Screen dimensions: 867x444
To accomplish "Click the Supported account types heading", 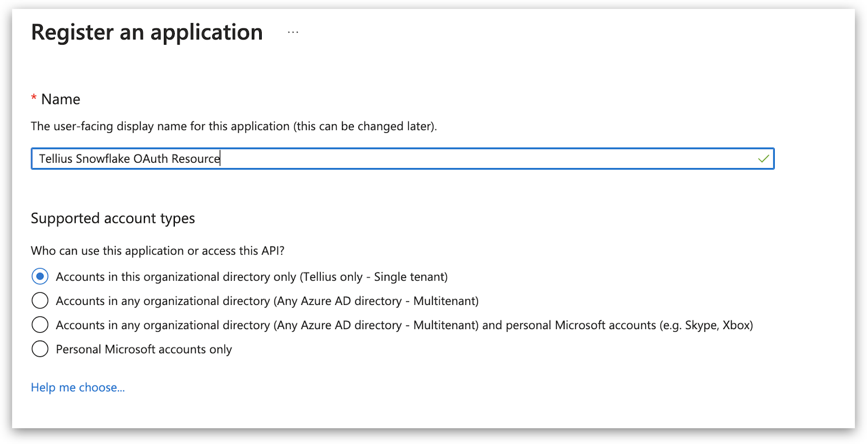I will (113, 219).
